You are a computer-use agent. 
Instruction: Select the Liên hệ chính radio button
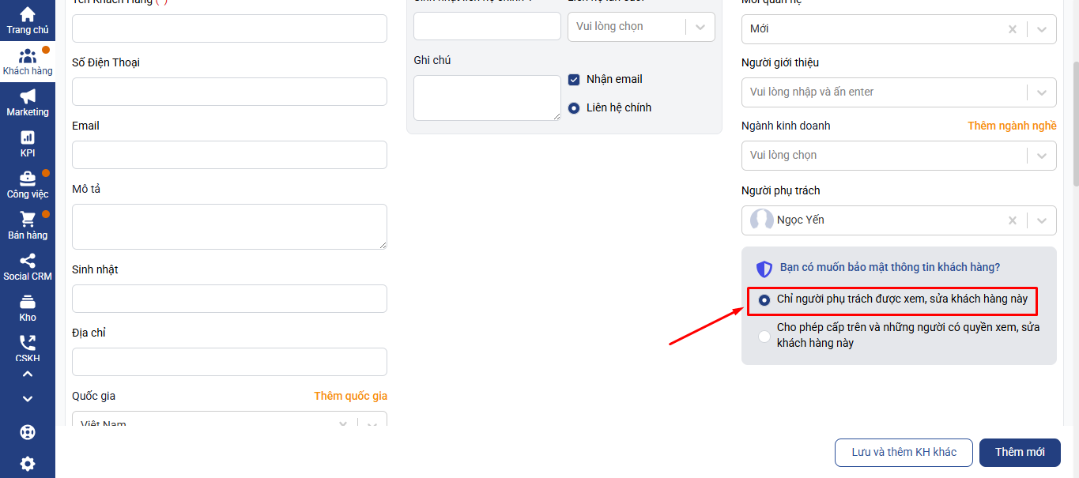575,108
